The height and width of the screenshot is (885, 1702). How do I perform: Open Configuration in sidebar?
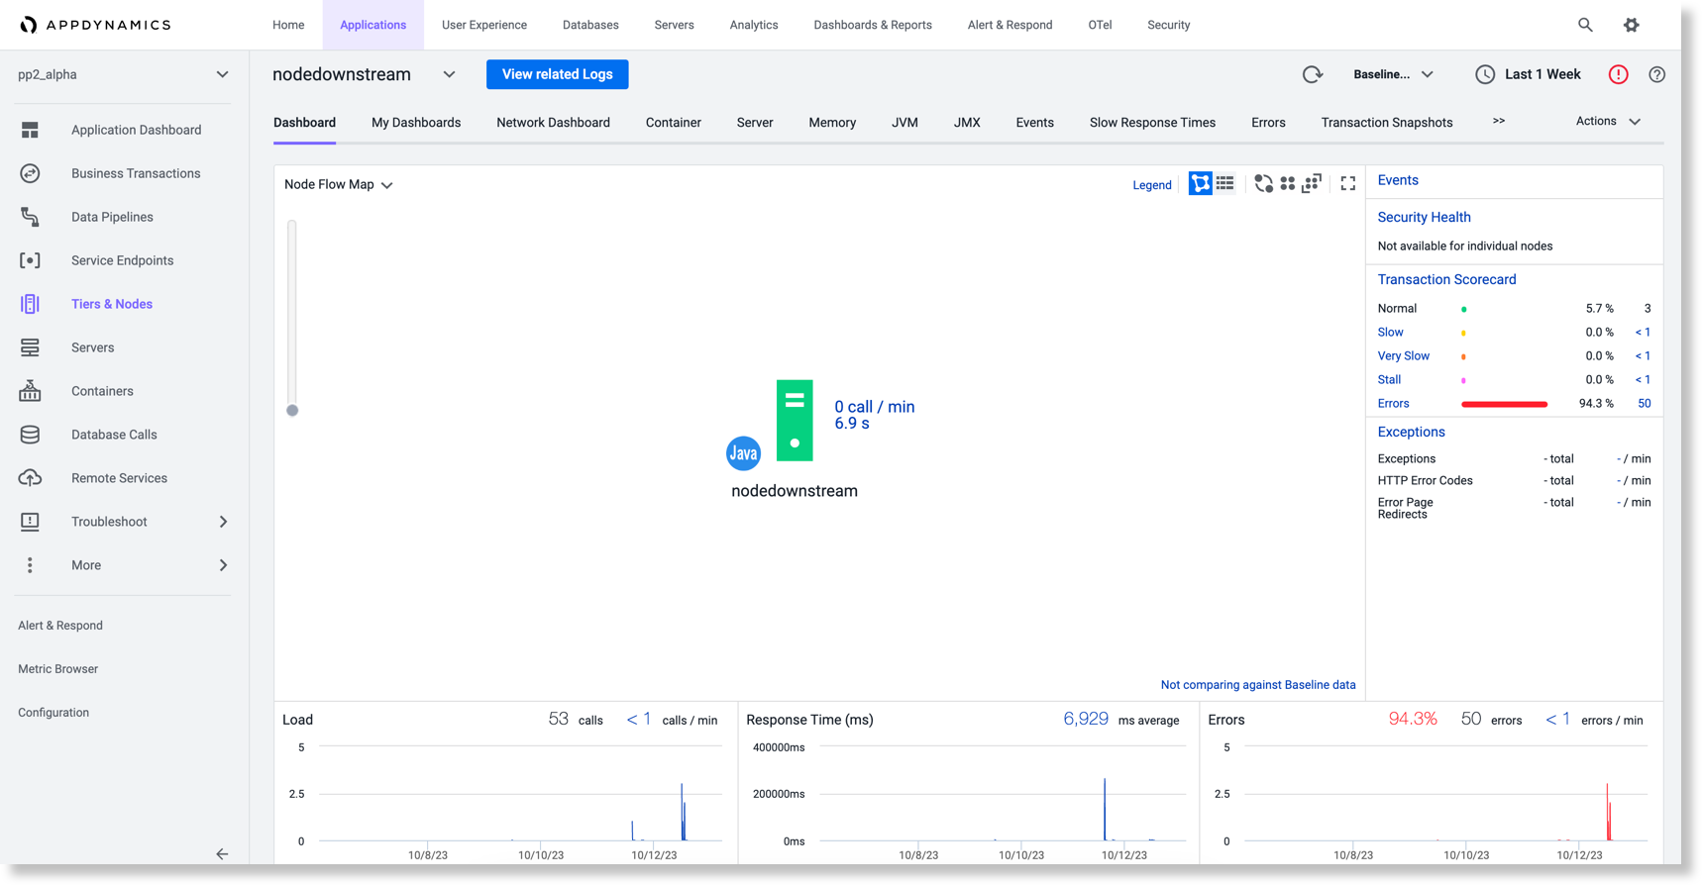coord(53,713)
